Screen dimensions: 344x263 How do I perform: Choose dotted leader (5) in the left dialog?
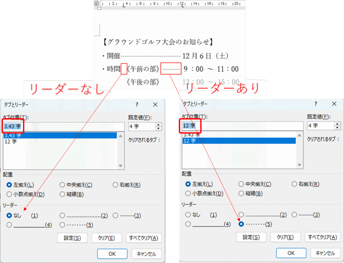[x=62, y=225]
